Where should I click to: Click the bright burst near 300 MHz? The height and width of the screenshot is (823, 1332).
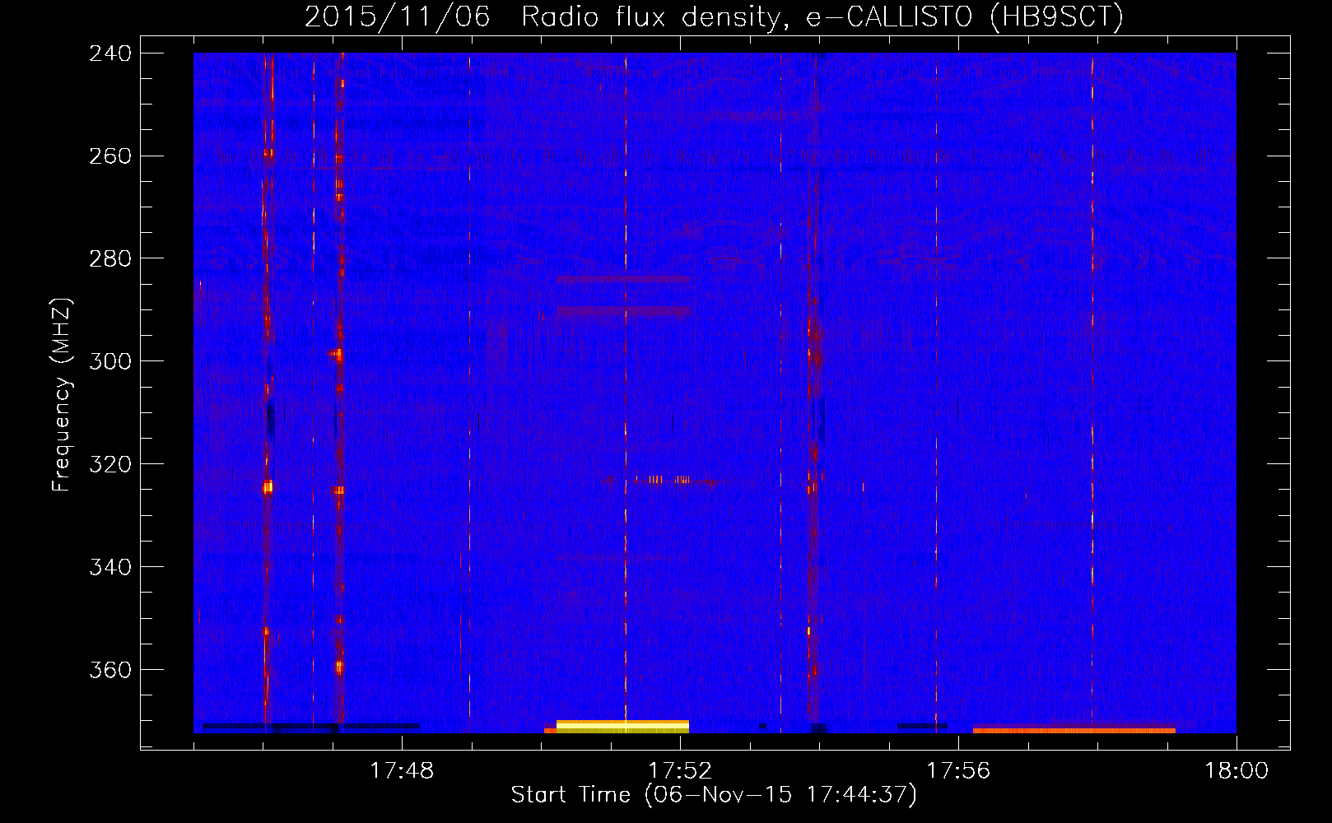point(337,354)
